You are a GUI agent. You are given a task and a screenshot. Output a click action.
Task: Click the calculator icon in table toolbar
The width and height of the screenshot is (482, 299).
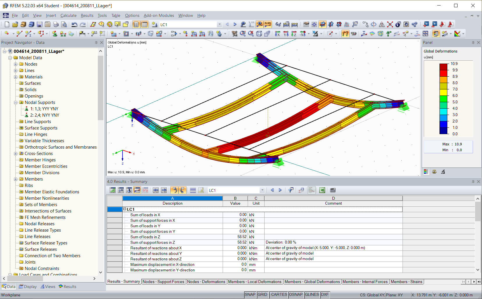click(x=333, y=190)
